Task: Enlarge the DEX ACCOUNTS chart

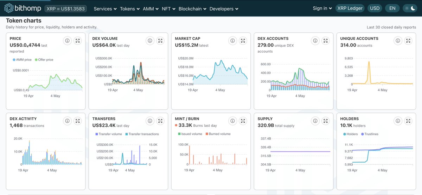Action: (x=326, y=41)
